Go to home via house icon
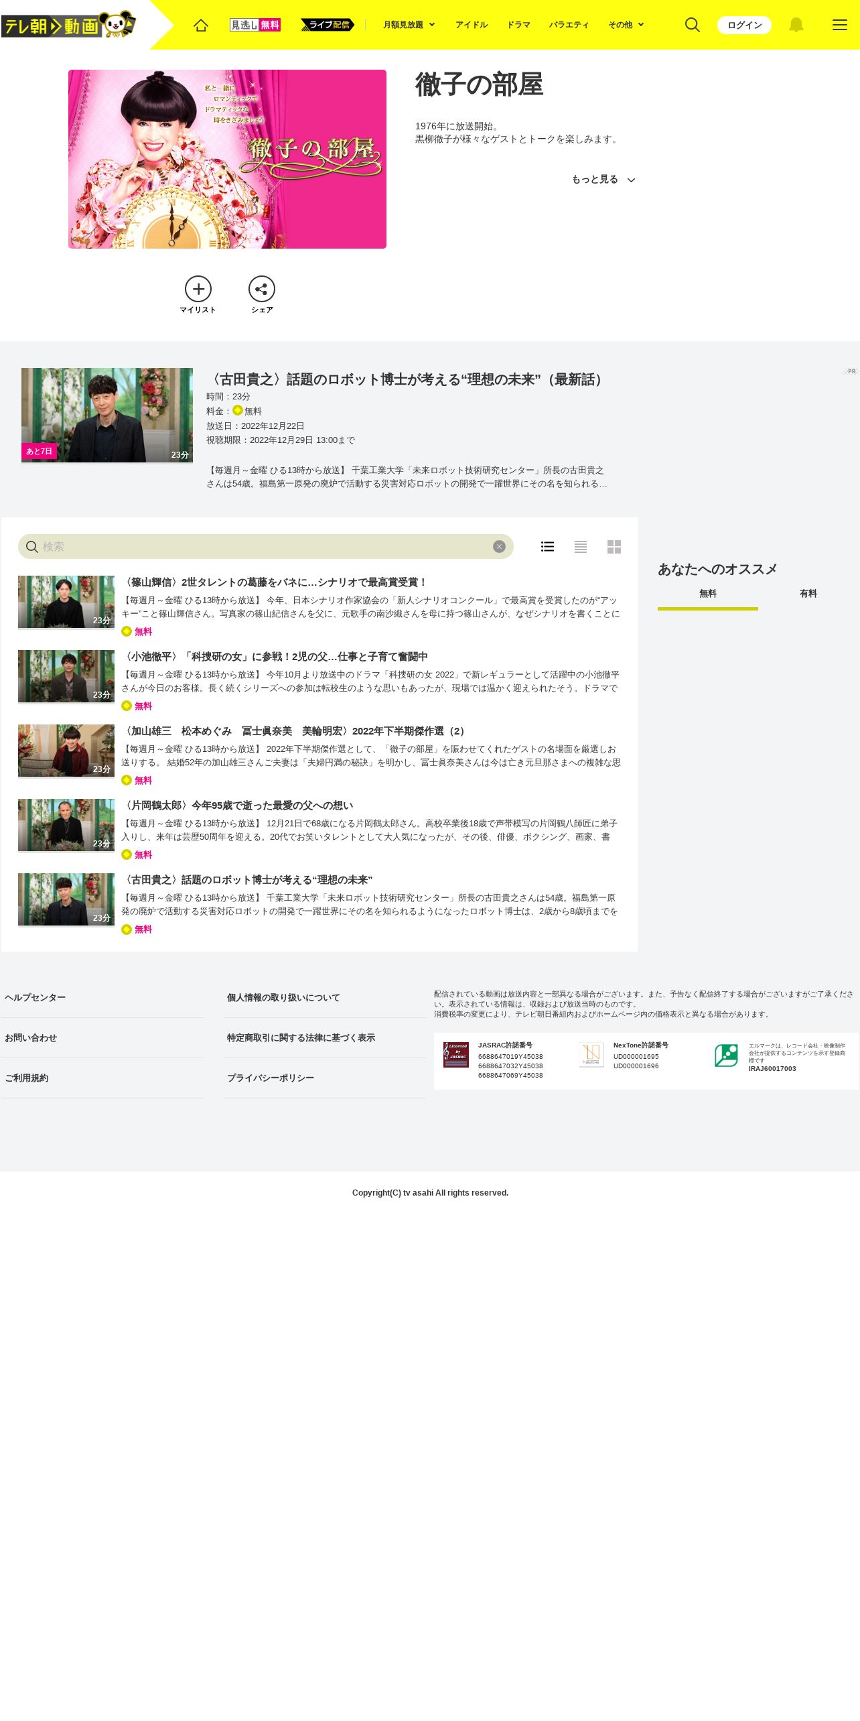Screen dimensions: 860x1721 point(201,25)
